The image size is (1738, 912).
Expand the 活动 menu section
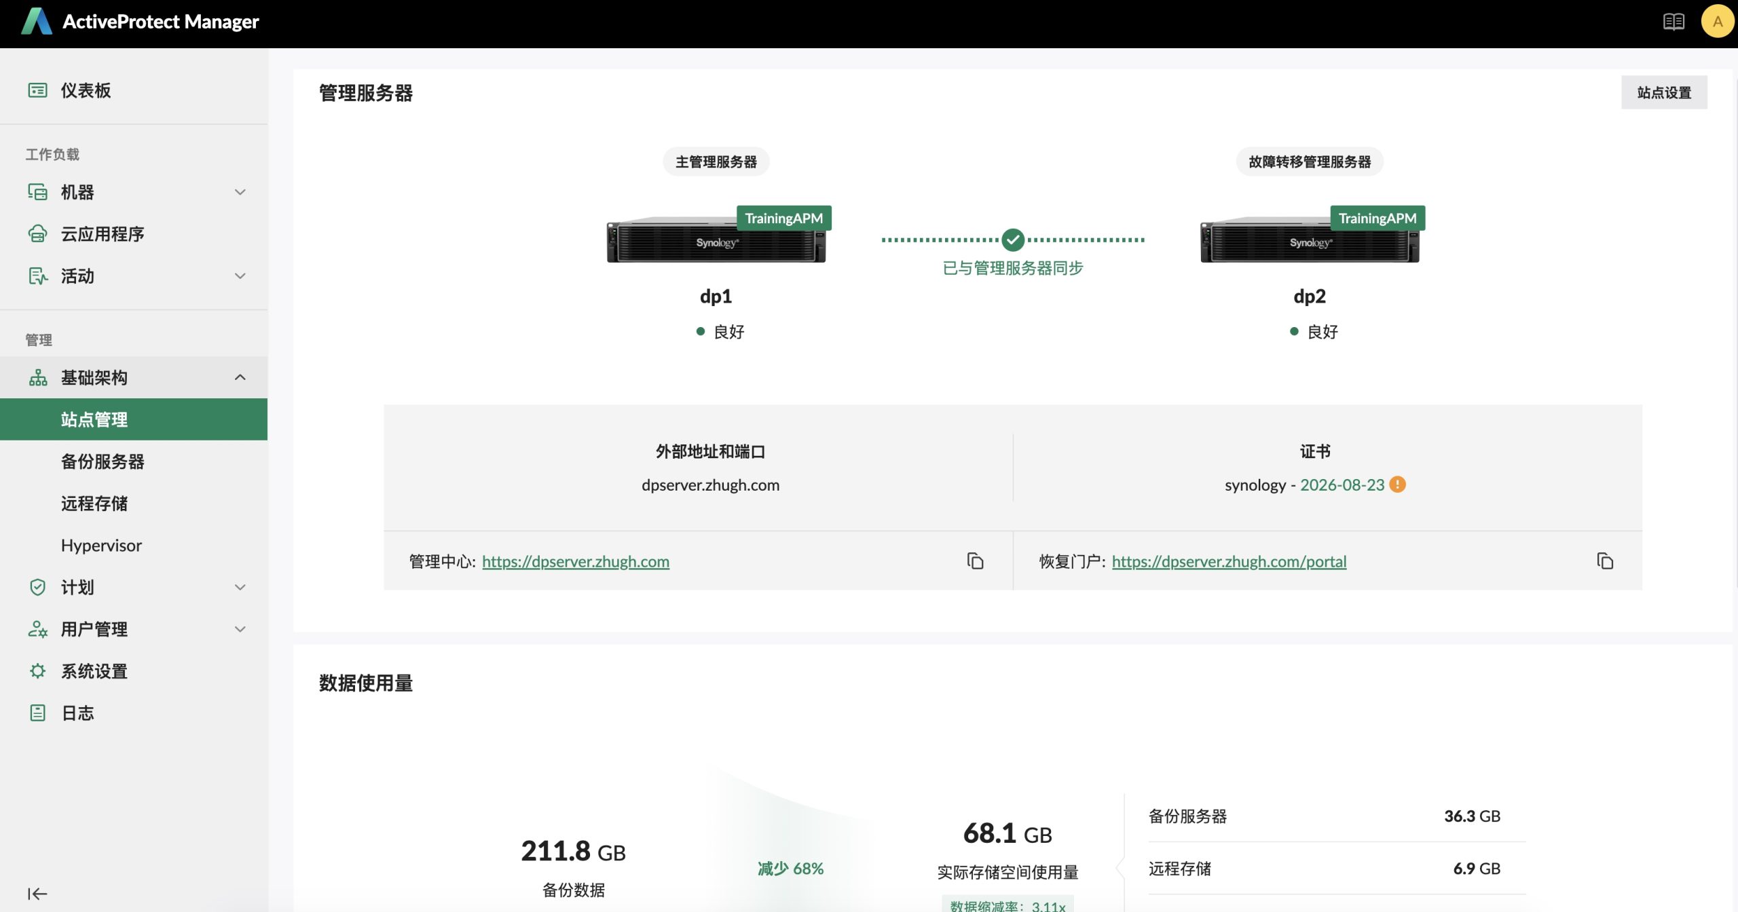pyautogui.click(x=240, y=276)
